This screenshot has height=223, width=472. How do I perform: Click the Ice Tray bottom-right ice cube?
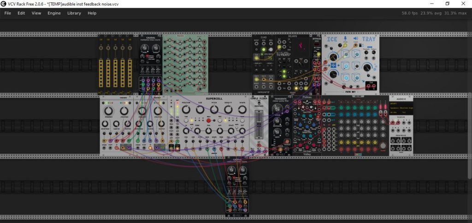[x=356, y=77]
